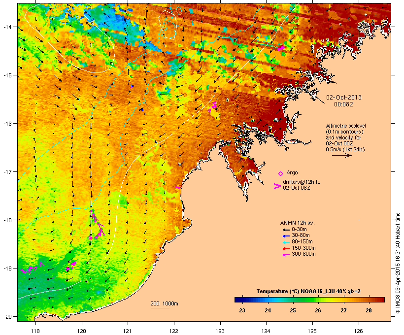Click the small white closed contour near 122E, 14S
404x335 pixels.
click(167, 25)
